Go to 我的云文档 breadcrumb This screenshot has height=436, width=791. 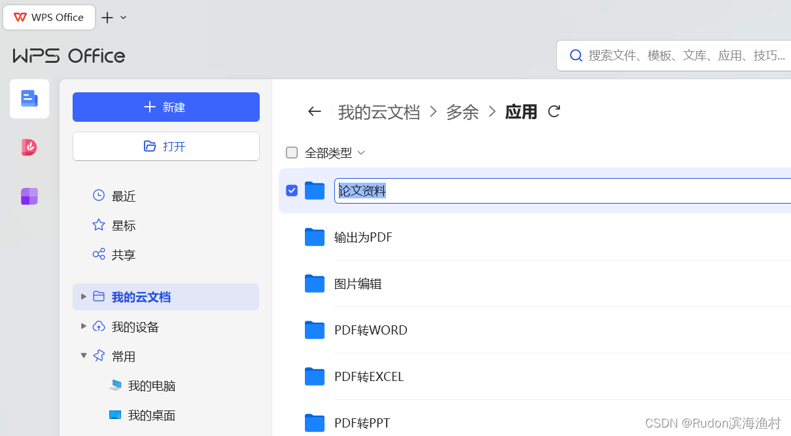pos(379,112)
